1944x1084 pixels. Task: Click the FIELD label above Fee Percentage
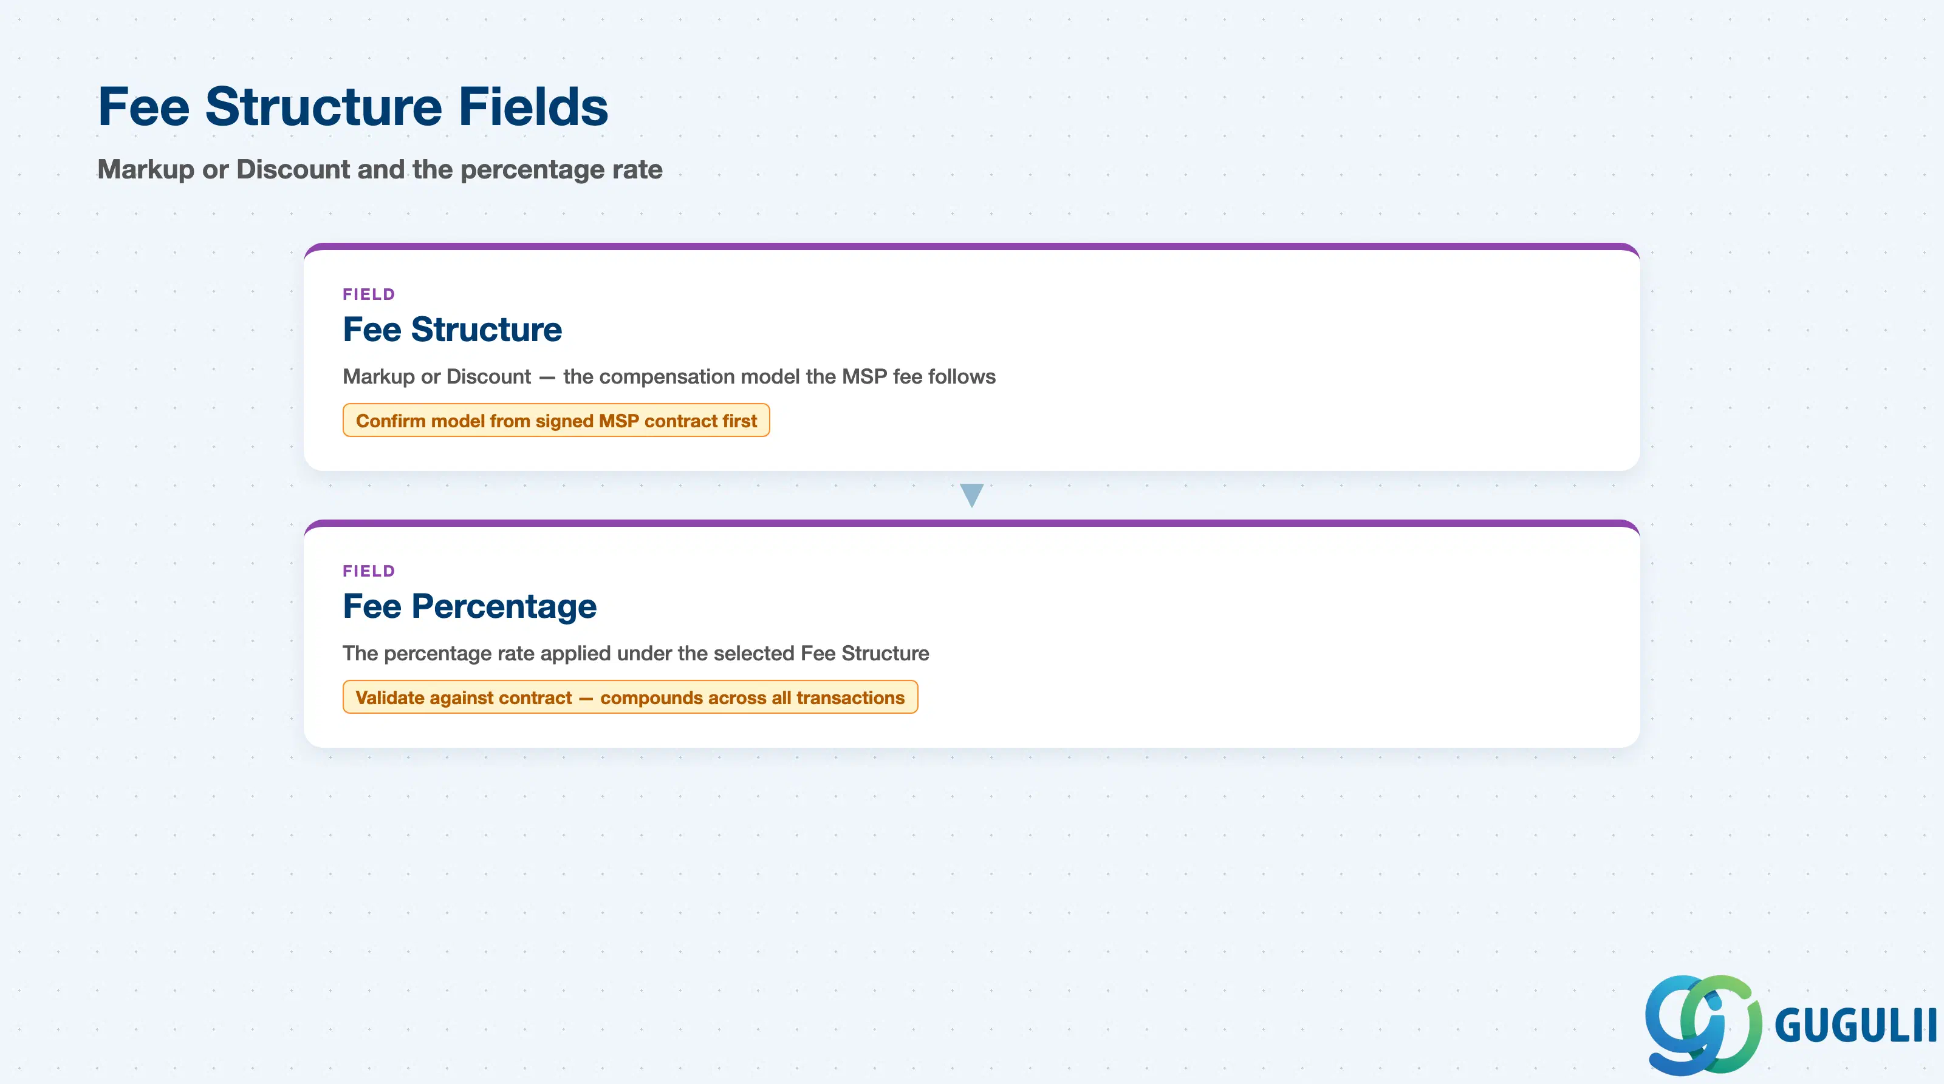[369, 571]
